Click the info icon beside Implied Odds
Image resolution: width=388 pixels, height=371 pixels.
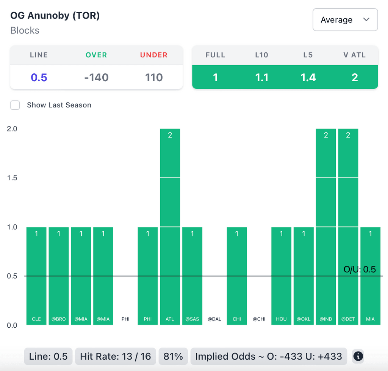[358, 356]
